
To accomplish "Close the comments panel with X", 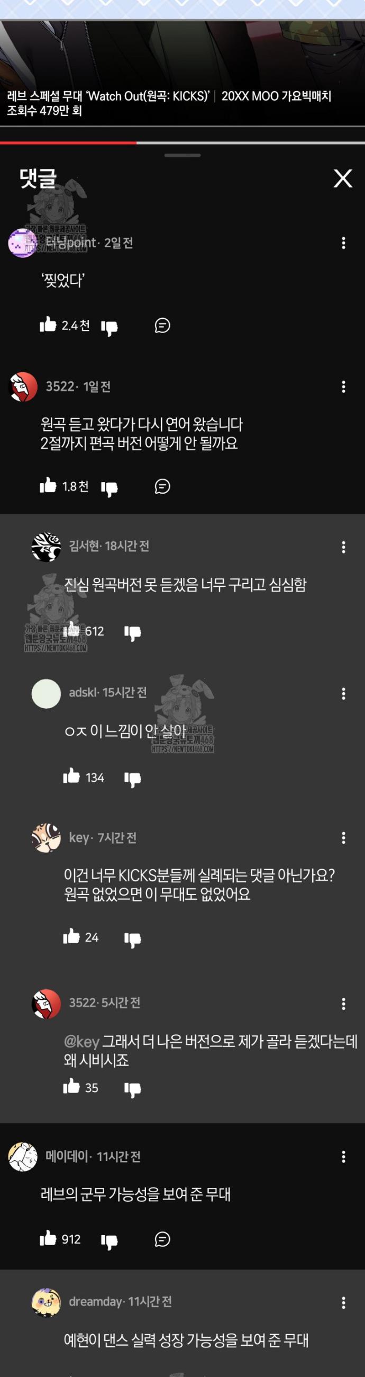I will pos(343,178).
